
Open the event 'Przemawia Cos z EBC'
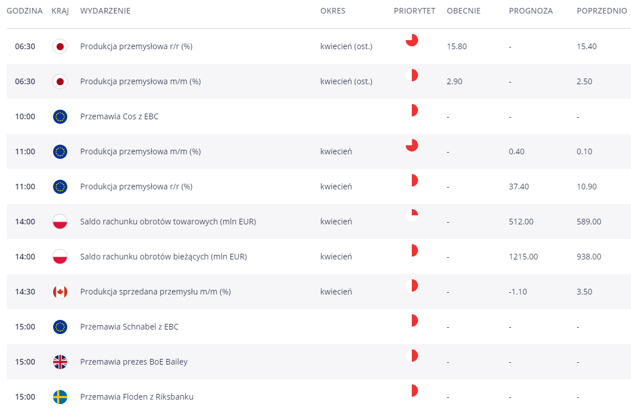(119, 116)
